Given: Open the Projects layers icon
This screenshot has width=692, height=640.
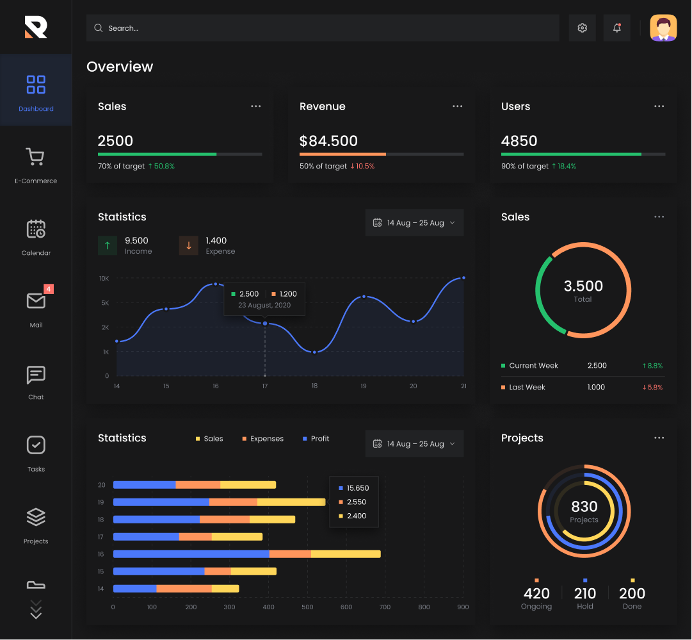Looking at the screenshot, I should (36, 517).
